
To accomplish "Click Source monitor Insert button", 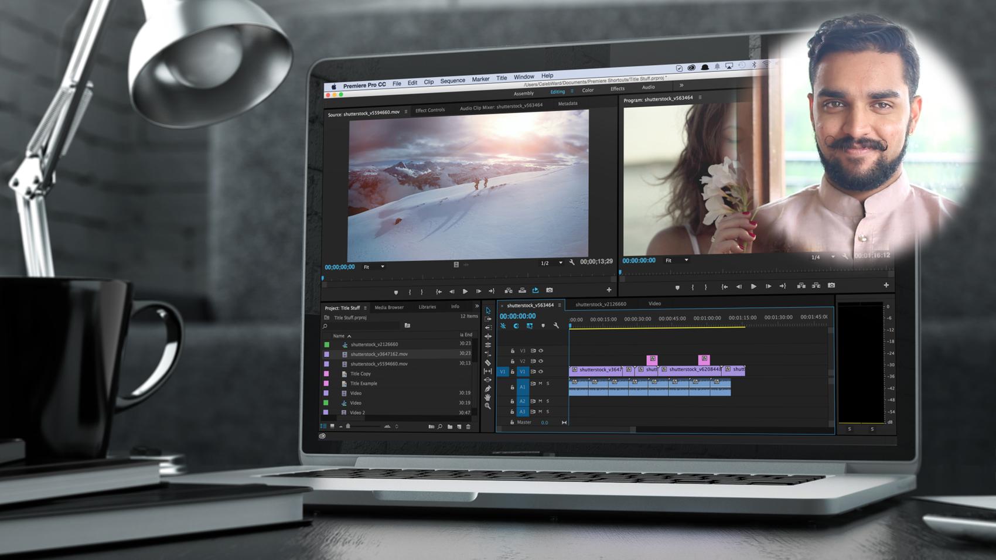I will pos(509,291).
